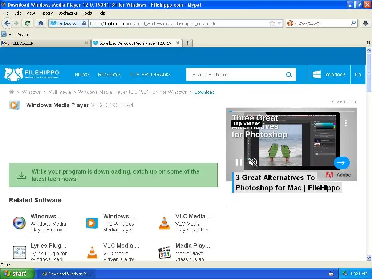
Task: Click the page scrollbar up arrow
Action: click(x=369, y=50)
